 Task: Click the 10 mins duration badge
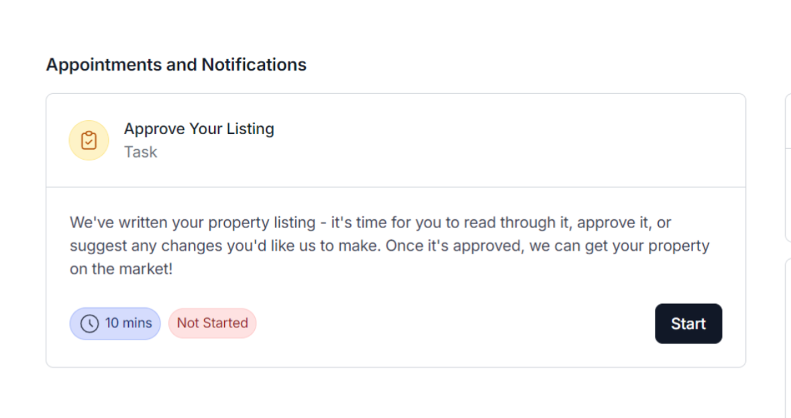pyautogui.click(x=115, y=323)
